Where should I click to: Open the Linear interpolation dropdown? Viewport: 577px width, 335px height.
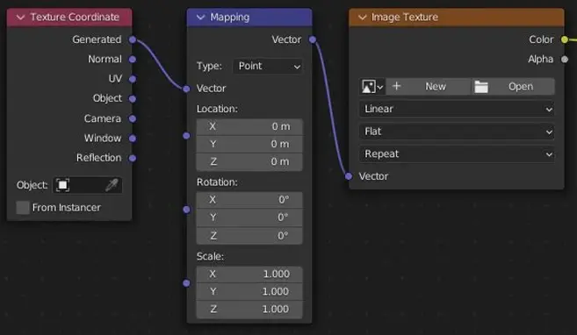click(x=457, y=109)
